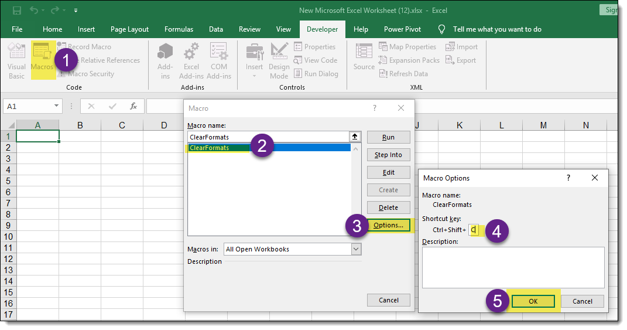Click the Options... button in Macro dialog
The image size is (627, 330).
389,225
